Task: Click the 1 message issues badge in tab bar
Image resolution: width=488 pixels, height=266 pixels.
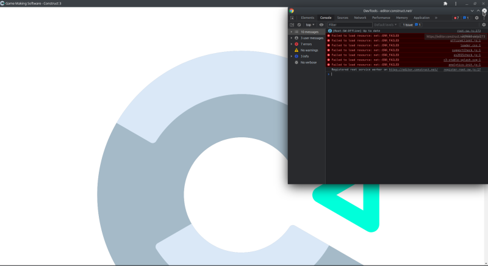Action: pos(466,18)
